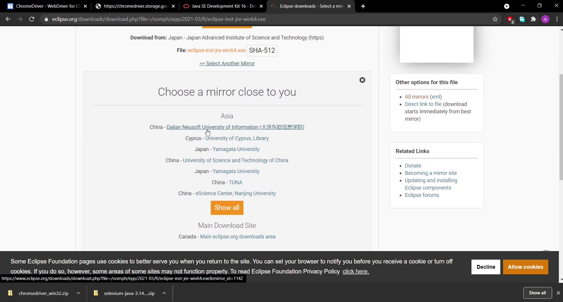Click Direct link to file
Viewport: 563px width, 302px height.
pyautogui.click(x=423, y=104)
